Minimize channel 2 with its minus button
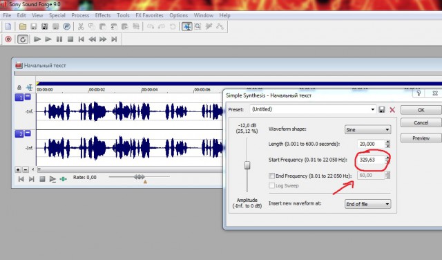The image size is (442, 260). pyautogui.click(x=28, y=133)
